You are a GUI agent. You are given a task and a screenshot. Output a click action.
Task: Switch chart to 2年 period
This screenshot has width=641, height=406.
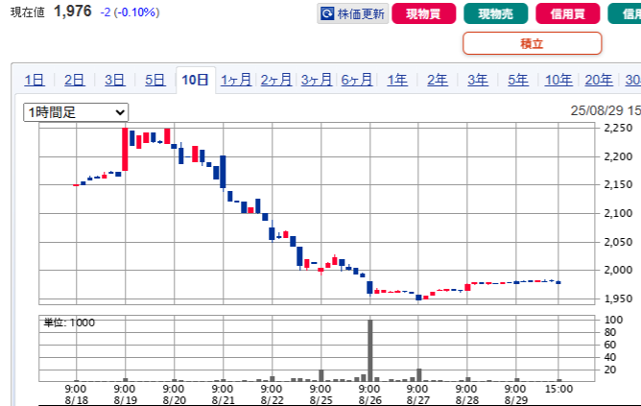[x=438, y=80]
